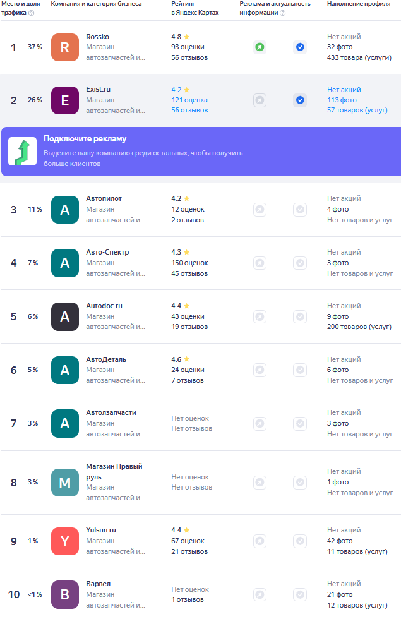Click Autodoc.ru's gray advertising status icon
Viewport: 401px width, 619px height.
pos(260,316)
